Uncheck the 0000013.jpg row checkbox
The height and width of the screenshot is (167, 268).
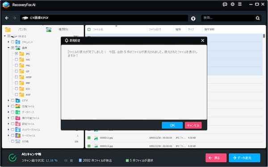[89, 138]
